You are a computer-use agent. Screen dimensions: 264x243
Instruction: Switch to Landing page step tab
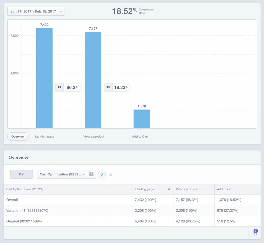coord(45,136)
